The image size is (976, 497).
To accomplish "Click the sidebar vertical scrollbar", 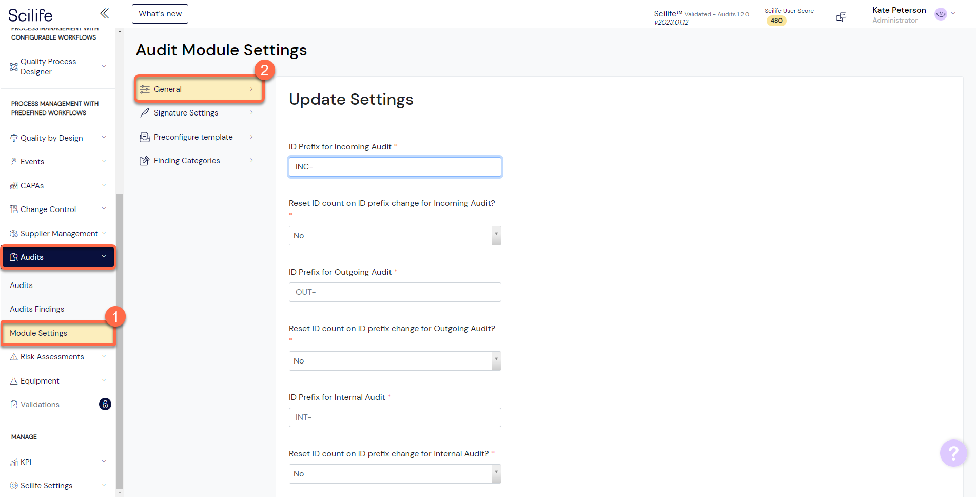I will point(120,339).
